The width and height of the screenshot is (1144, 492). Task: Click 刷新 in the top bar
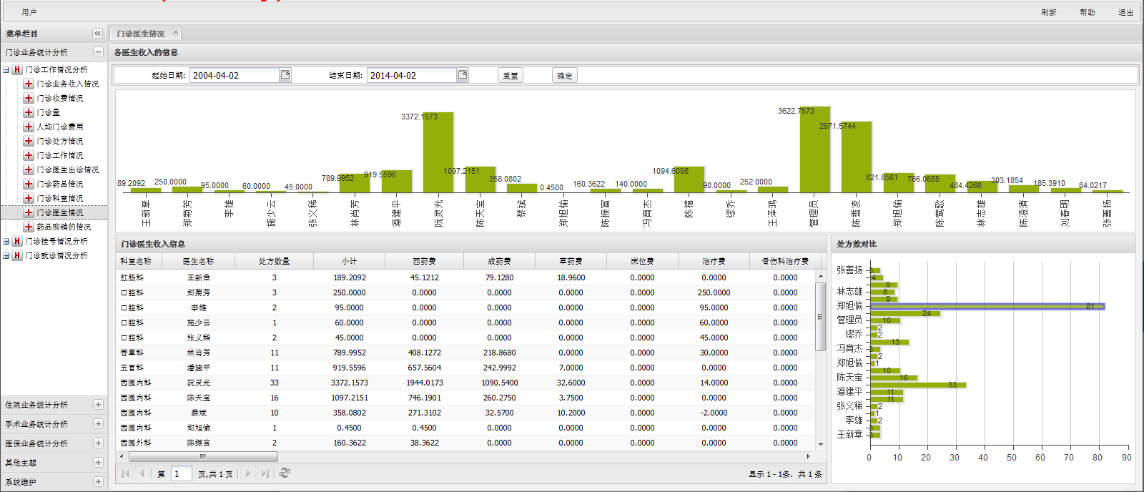click(x=1049, y=12)
